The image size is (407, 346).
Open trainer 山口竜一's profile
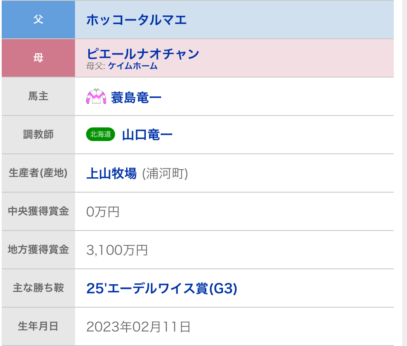tap(147, 135)
